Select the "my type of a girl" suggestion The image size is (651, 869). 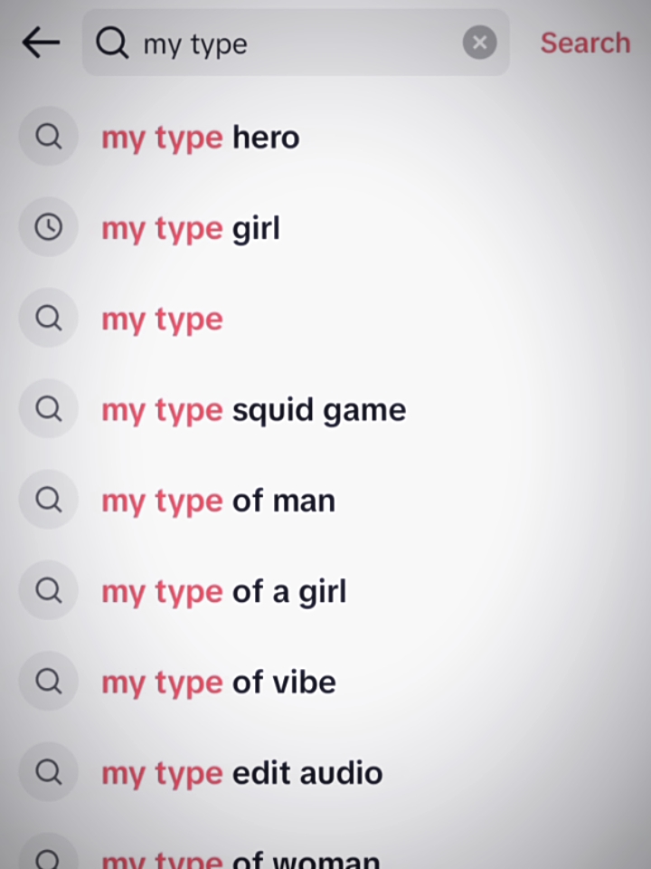click(223, 591)
